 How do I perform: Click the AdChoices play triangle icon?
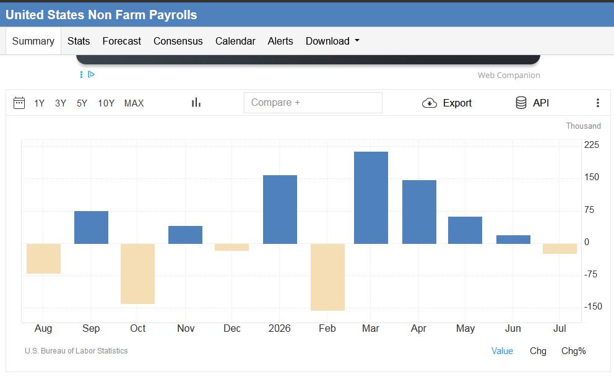pyautogui.click(x=91, y=74)
